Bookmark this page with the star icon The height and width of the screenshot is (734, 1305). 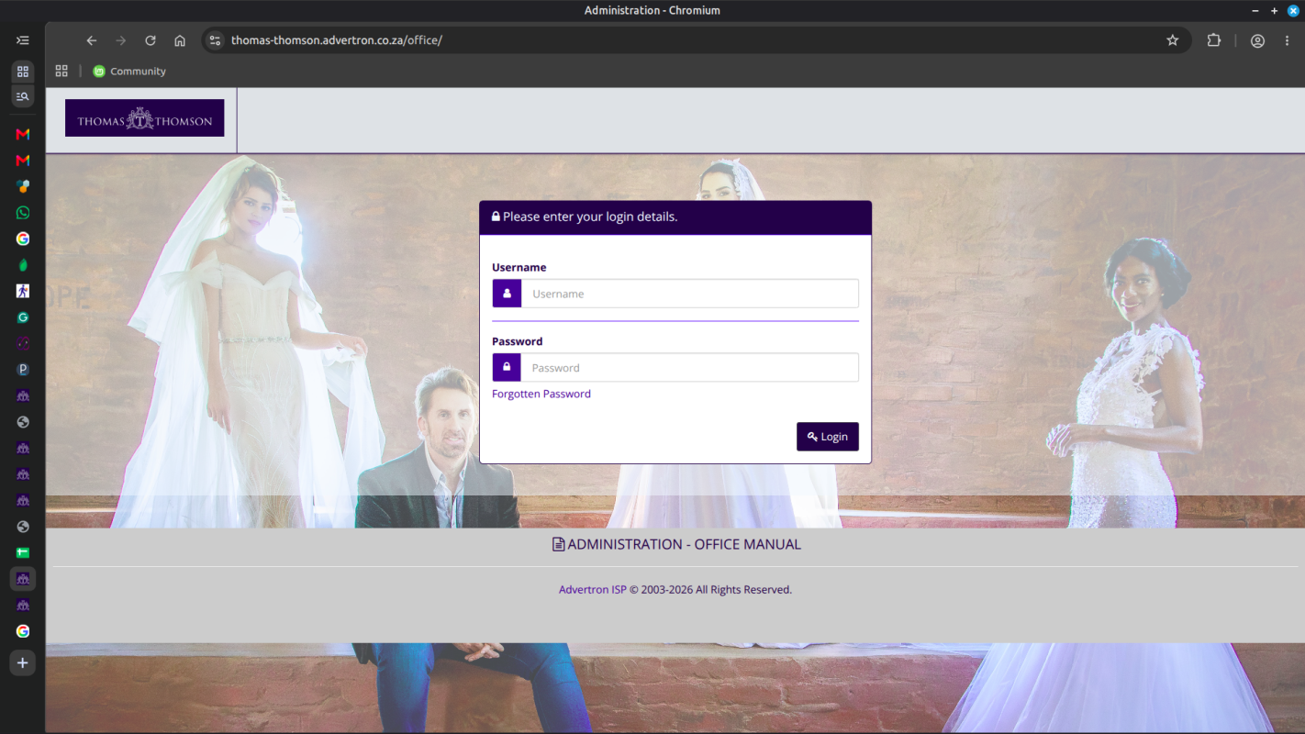click(1172, 40)
